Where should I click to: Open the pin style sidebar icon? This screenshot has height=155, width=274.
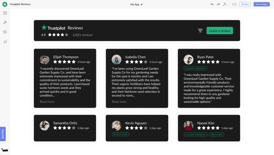[x=5, y=22]
